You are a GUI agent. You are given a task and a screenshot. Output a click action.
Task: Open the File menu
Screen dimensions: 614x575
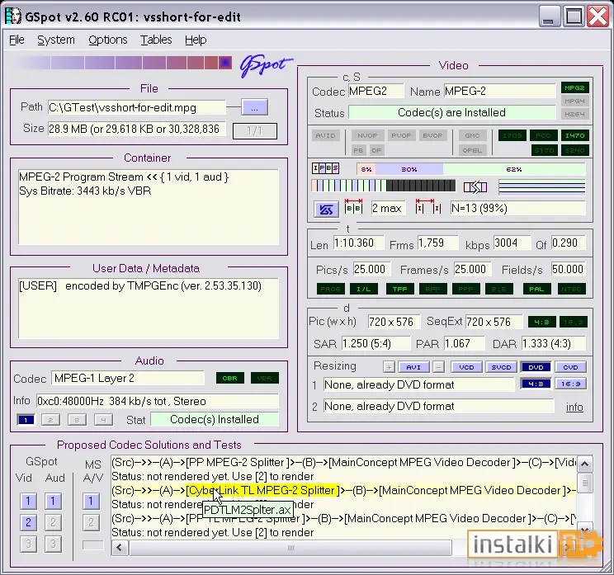pyautogui.click(x=17, y=40)
